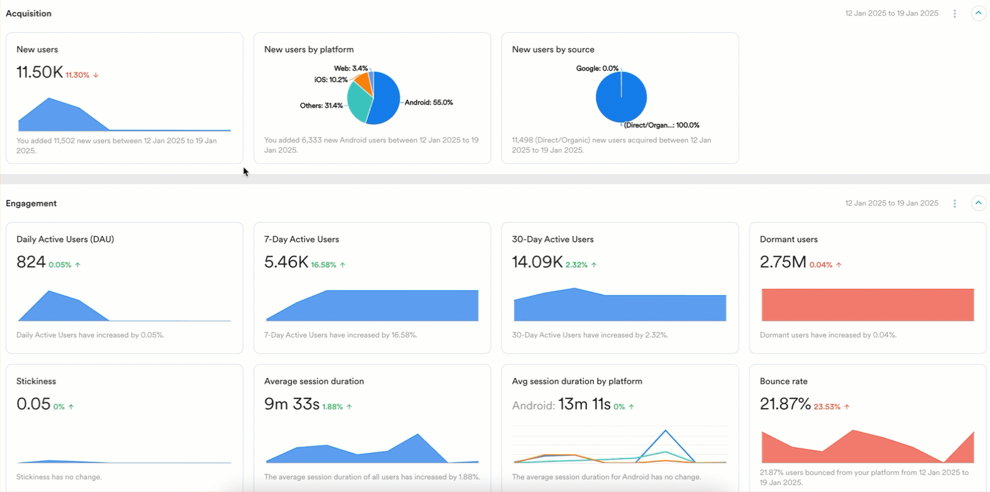This screenshot has width=990, height=492.
Task: Open the Engagement section three-dot menu
Action: click(955, 203)
